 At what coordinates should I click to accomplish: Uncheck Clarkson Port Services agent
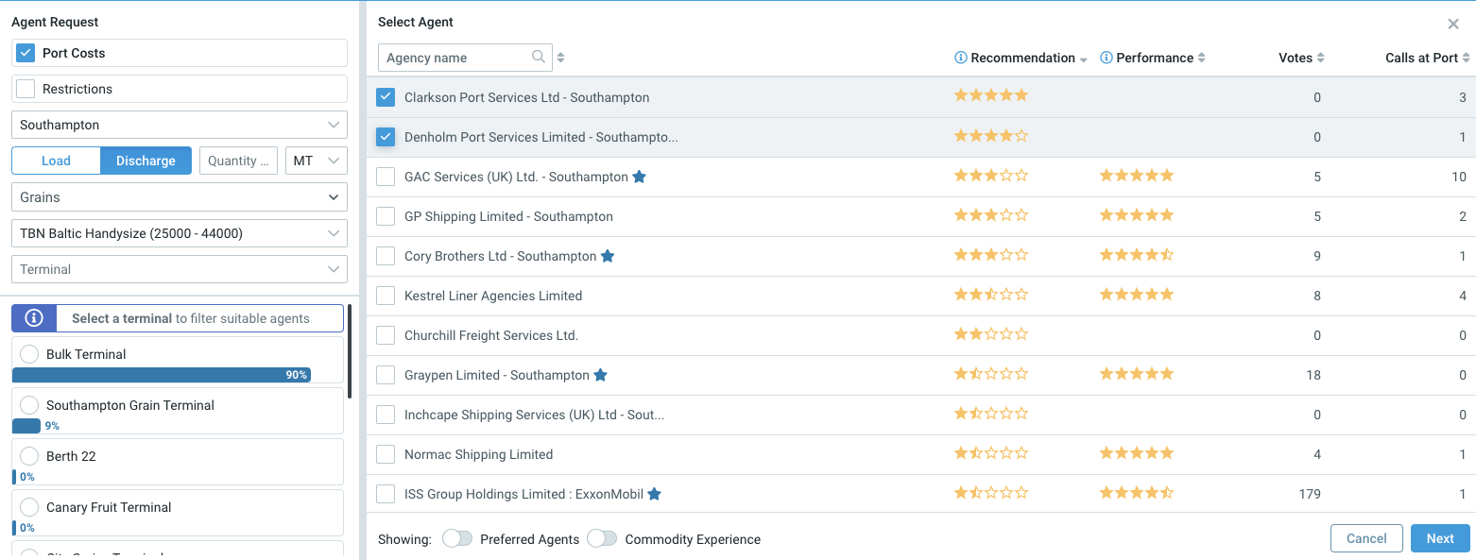click(x=385, y=97)
